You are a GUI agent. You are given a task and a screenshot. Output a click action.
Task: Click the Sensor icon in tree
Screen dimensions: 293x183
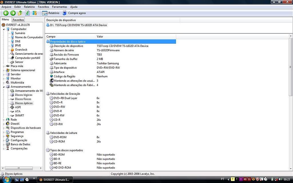point(12,62)
